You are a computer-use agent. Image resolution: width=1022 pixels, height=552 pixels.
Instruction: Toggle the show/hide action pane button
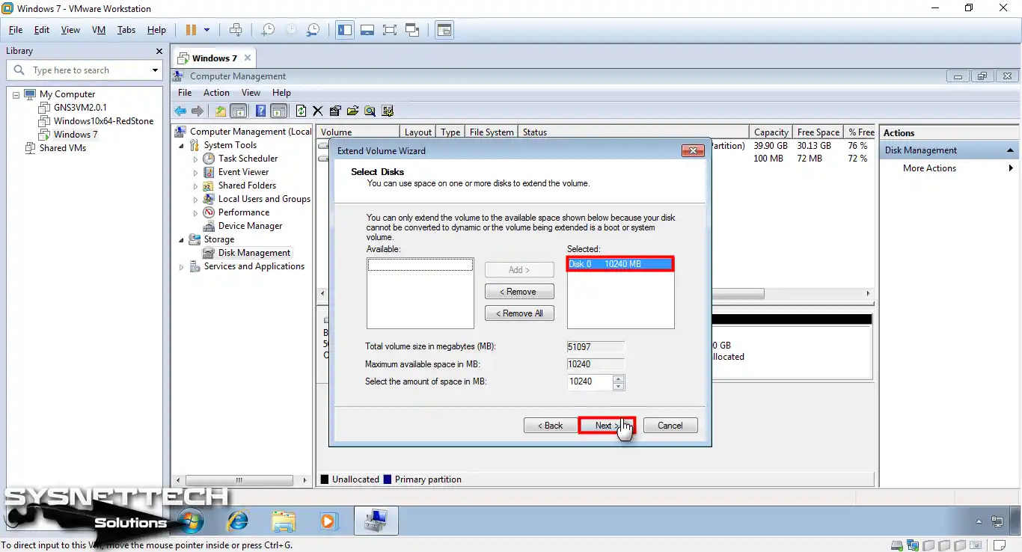[x=278, y=111]
